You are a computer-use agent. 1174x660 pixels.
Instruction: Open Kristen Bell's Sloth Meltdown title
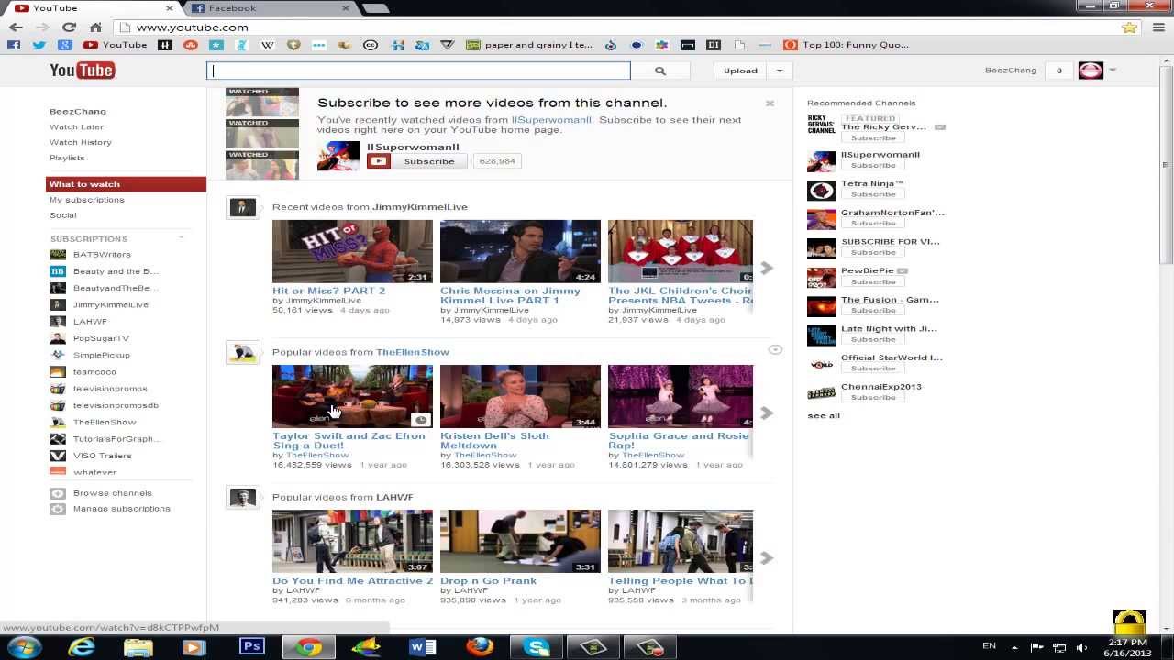(494, 440)
